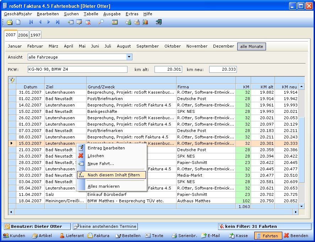Screen dimensions: 315x242
Task: Click the exit door toolbar icon
Action: 159,22
